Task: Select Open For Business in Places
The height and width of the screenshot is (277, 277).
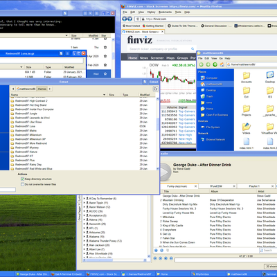Action: (214, 115)
